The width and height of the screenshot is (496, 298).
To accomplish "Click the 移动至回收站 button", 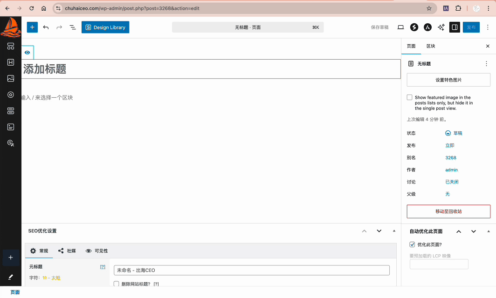I will click(x=448, y=211).
